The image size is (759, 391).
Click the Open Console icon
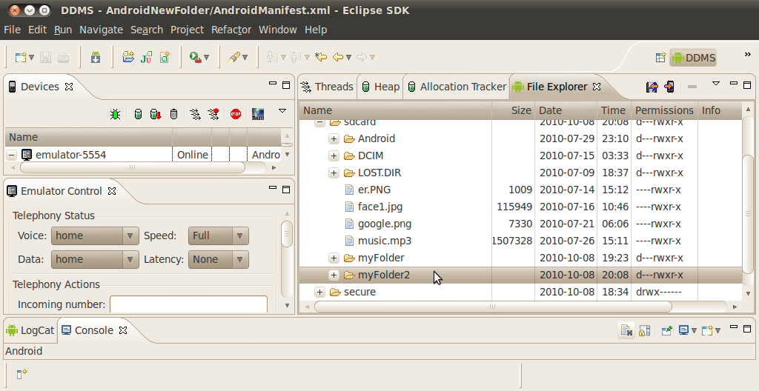[707, 330]
